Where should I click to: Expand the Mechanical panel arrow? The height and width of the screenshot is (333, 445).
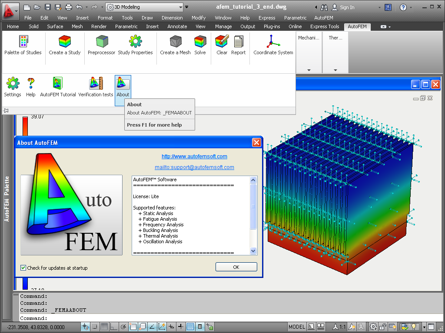click(309, 70)
